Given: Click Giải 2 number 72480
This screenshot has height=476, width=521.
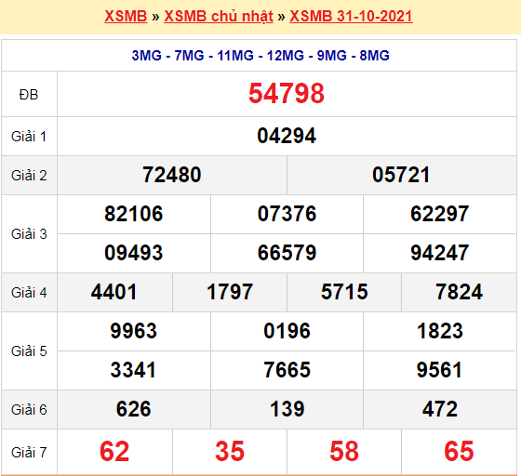Looking at the screenshot, I should (x=172, y=175).
